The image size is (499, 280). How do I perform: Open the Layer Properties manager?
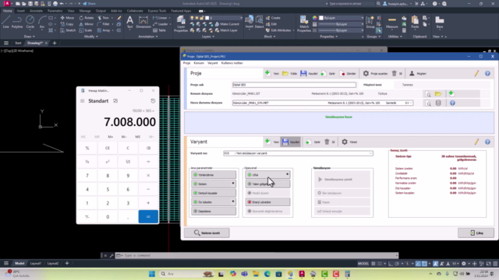pos(181,24)
